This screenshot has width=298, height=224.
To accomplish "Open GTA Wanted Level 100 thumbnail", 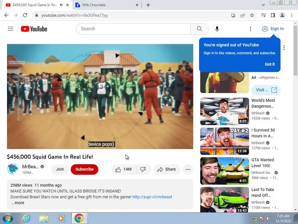I will coord(224,171).
